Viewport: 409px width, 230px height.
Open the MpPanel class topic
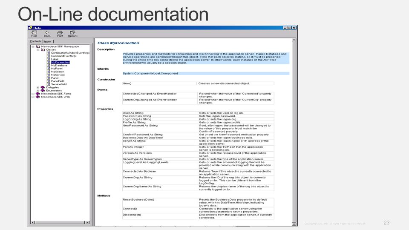[57, 68]
